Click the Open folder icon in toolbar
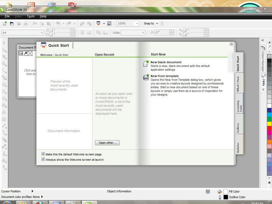 12,23
